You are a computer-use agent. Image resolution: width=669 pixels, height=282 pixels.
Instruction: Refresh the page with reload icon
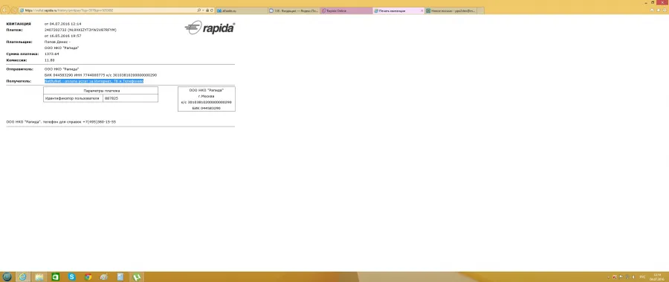click(x=212, y=10)
